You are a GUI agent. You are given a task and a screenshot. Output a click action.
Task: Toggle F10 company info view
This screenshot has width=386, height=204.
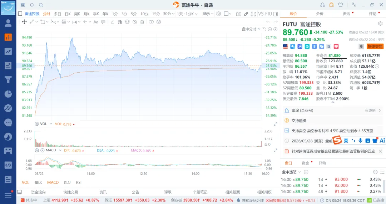click(268, 14)
